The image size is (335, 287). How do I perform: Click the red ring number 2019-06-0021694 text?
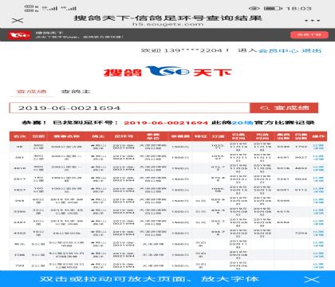[166, 123]
